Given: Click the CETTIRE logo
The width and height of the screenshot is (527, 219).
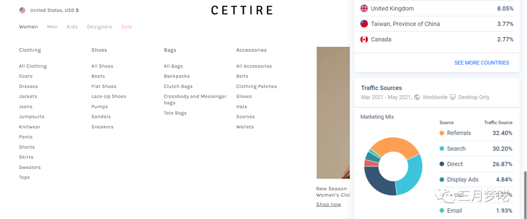Looking at the screenshot, I should tap(242, 10).
